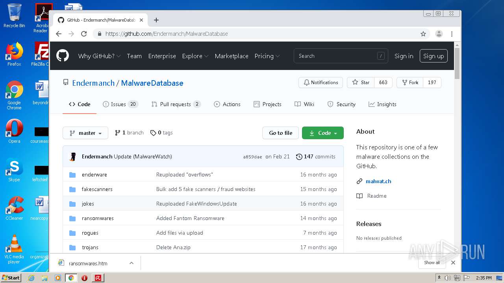Expand the Pricing dropdown menu
The image size is (504, 283).
click(x=267, y=56)
